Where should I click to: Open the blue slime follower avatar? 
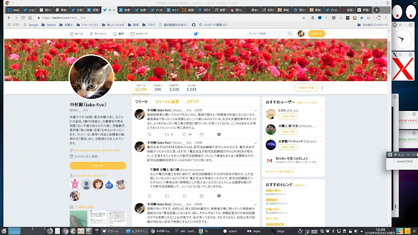109,184
